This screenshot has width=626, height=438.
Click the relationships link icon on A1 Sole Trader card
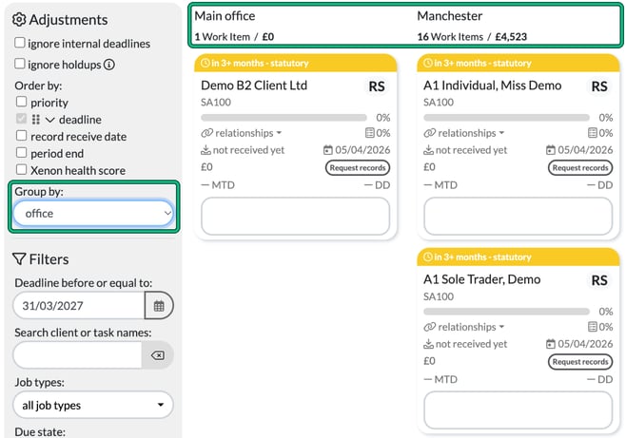430,327
